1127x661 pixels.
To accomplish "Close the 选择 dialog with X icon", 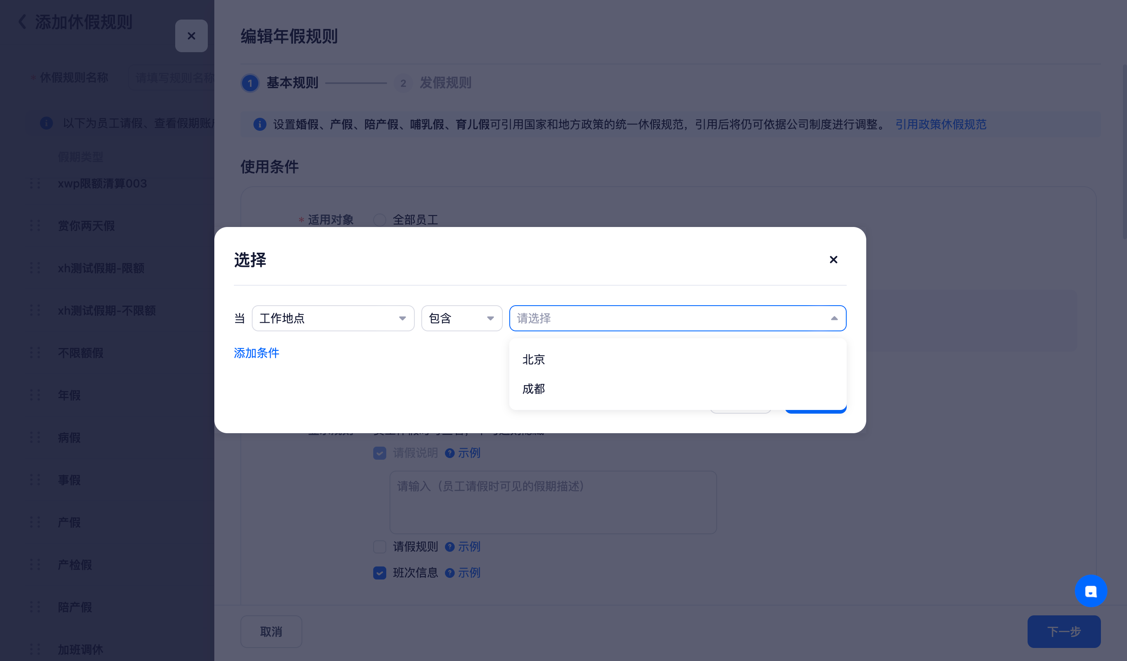I will tap(833, 260).
